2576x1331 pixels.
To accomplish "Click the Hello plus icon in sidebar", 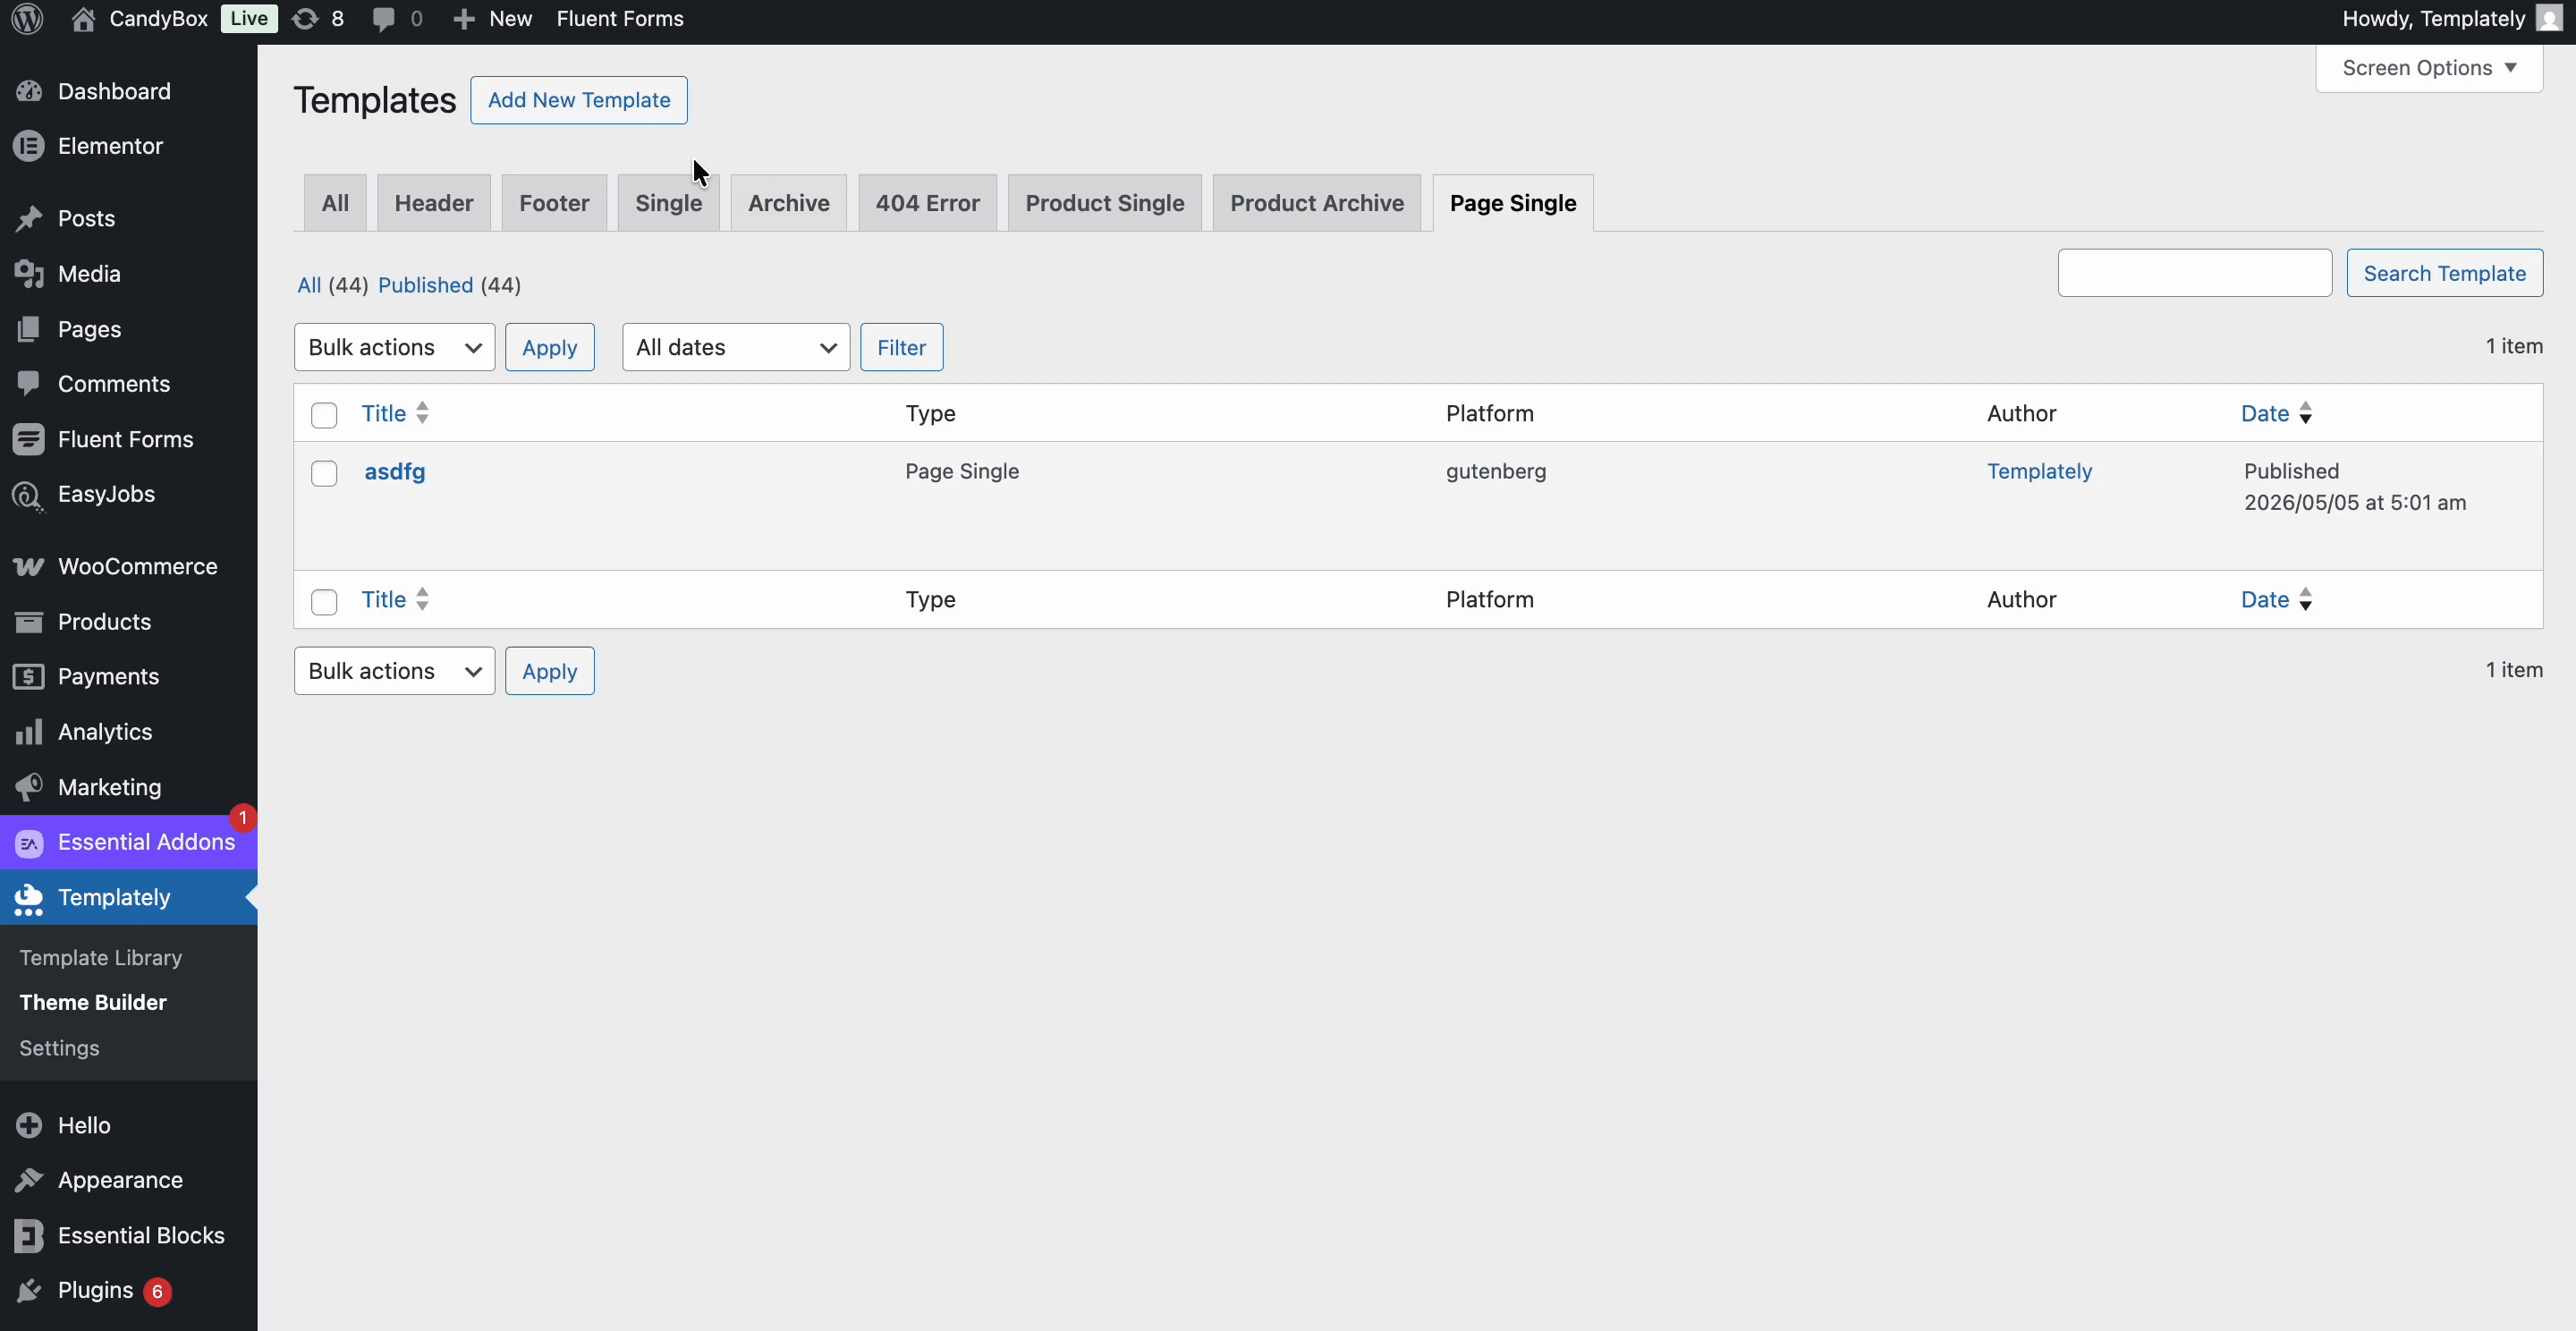I will click(29, 1125).
